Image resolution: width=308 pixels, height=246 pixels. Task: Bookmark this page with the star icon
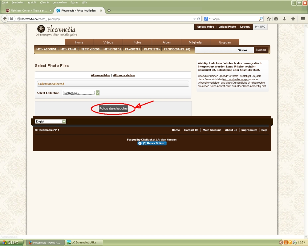269,19
